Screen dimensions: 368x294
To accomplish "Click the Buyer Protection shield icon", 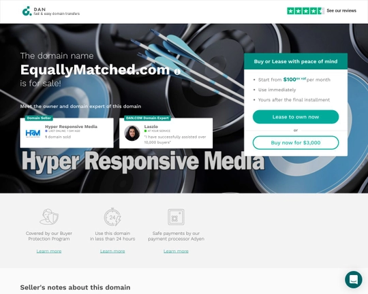I will click(x=49, y=217).
